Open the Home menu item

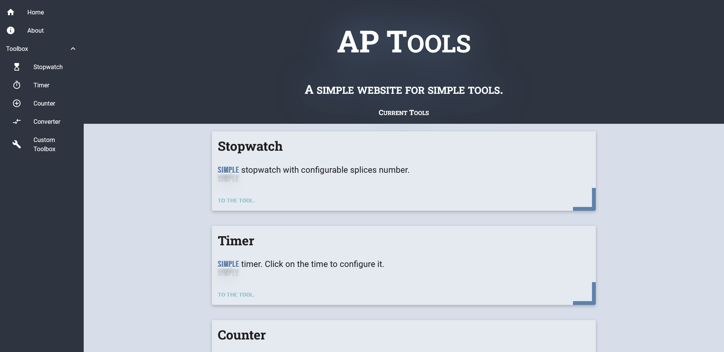click(42, 12)
